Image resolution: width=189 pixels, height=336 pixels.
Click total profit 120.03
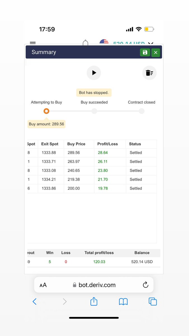(99, 262)
